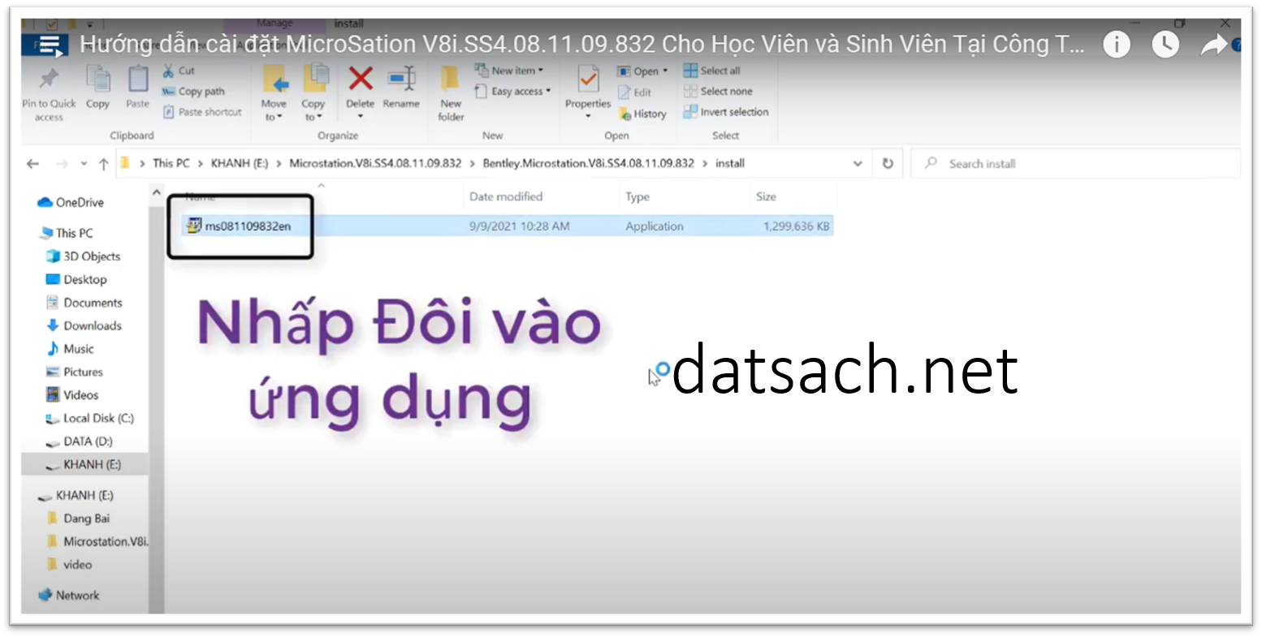Viewport: 1262px width, 637px height.
Task: Click This PC in address bar
Action: click(171, 163)
